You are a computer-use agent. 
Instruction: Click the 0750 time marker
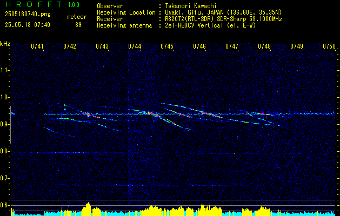[329, 46]
